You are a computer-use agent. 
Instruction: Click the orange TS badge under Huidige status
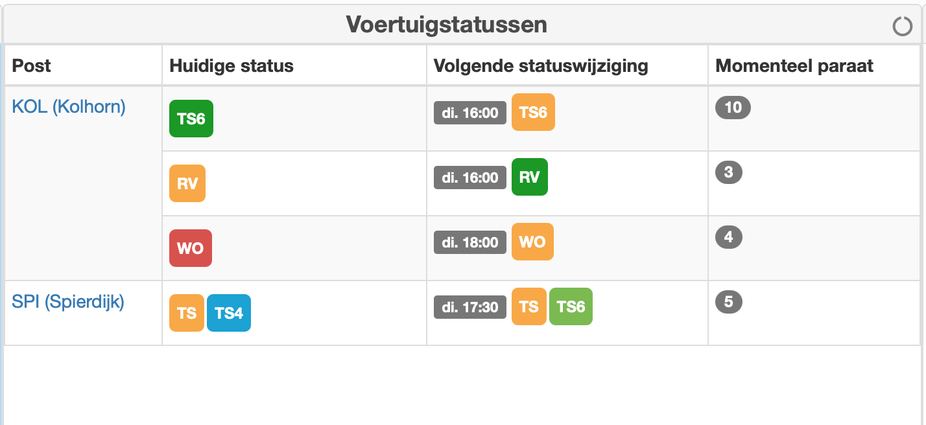click(187, 313)
